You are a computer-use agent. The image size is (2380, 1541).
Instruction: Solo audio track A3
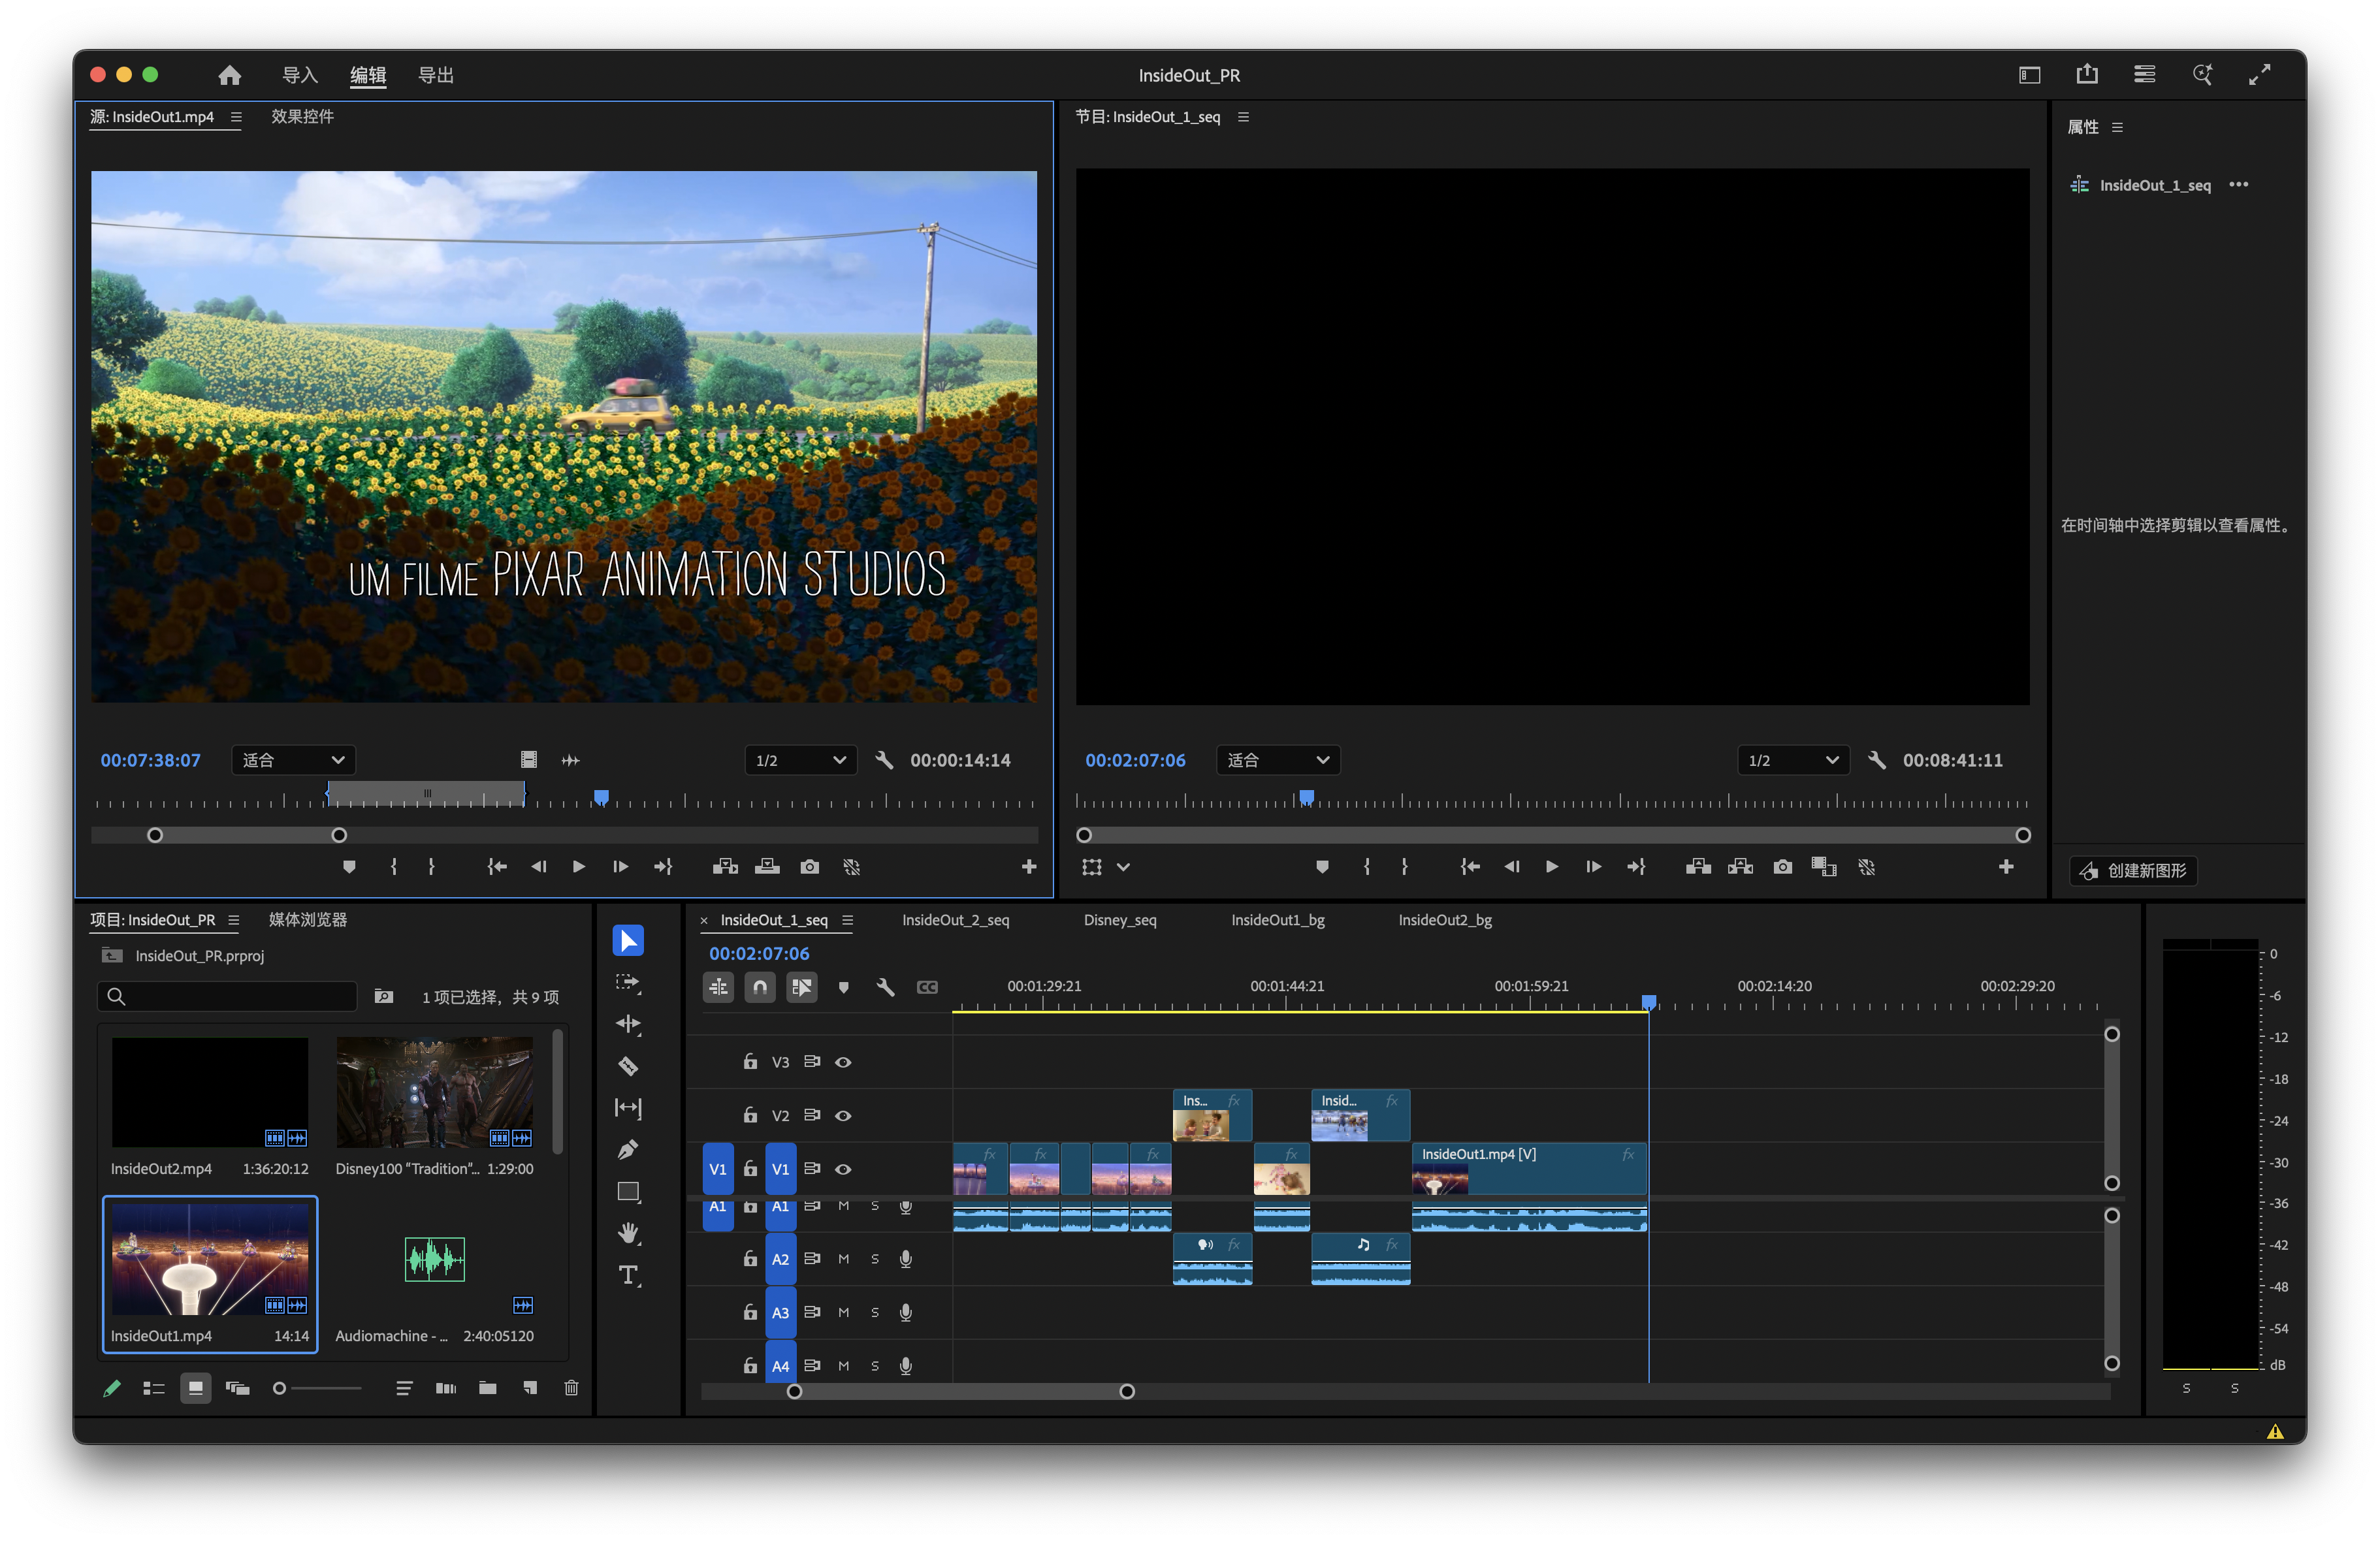(x=875, y=1313)
